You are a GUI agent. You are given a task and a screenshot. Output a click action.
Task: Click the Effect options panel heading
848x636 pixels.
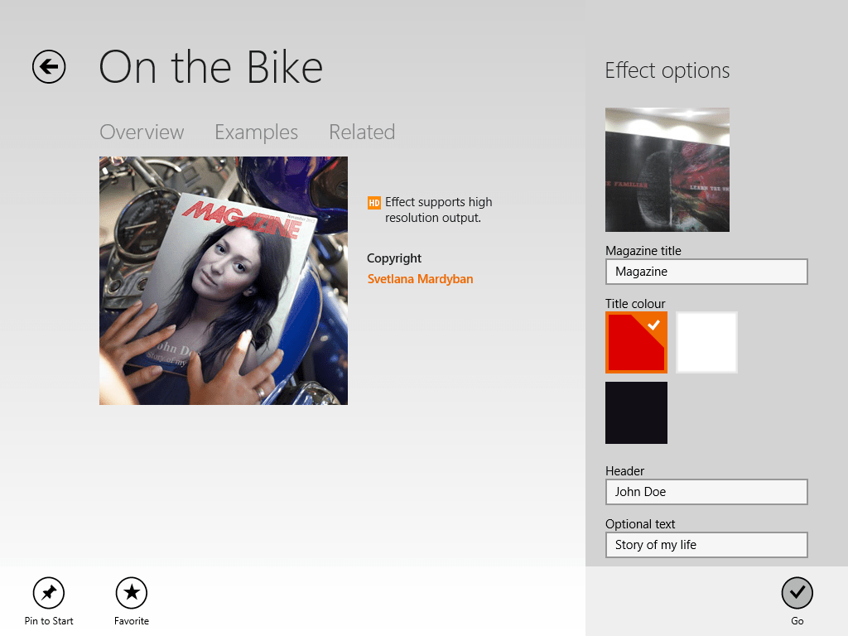pos(667,71)
